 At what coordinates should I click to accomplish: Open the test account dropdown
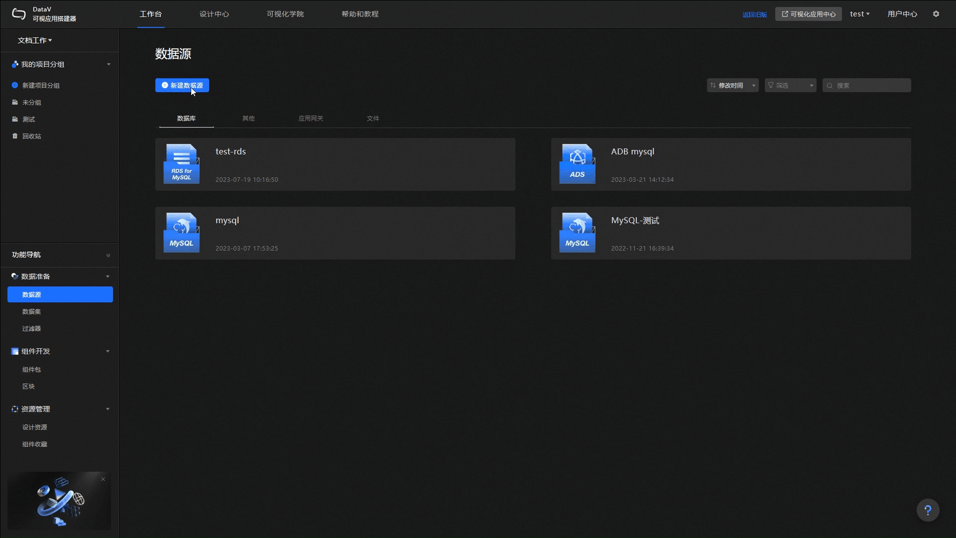click(860, 14)
